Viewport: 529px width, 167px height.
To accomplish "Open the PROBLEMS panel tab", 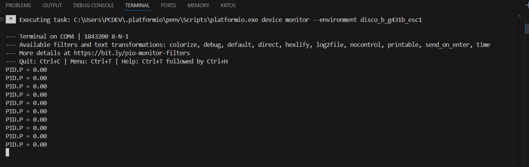I will (19, 5).
